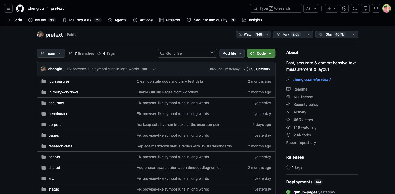Viewport: 395px width, 194px height.
Task: Open 'Replace markdown status tables' commit message
Action: point(184,146)
